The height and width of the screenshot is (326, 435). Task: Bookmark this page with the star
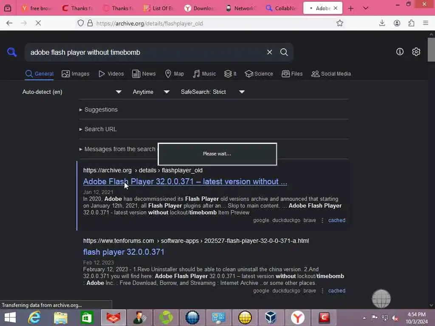click(x=339, y=23)
